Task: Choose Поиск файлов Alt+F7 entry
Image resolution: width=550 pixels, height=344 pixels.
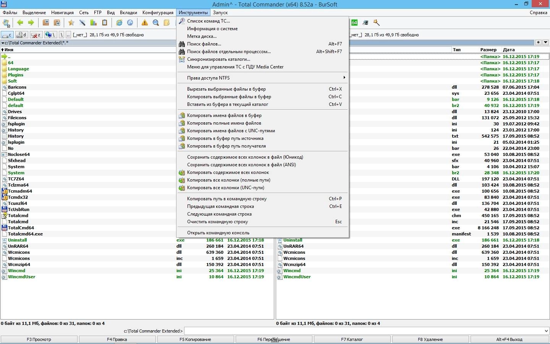Action: click(x=263, y=44)
